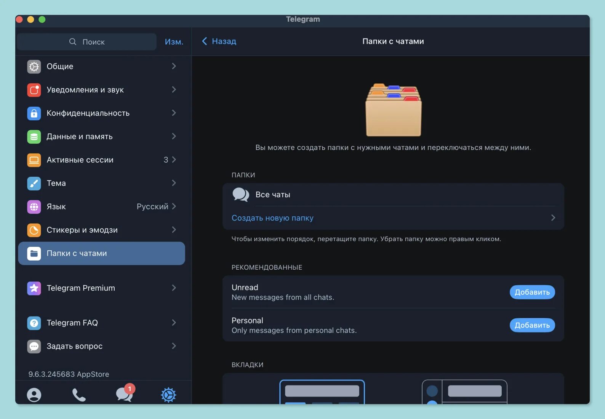
Task: Click the General settings gear icon
Action: pyautogui.click(x=34, y=67)
